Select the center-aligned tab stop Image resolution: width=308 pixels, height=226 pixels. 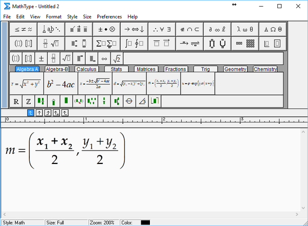39,113
